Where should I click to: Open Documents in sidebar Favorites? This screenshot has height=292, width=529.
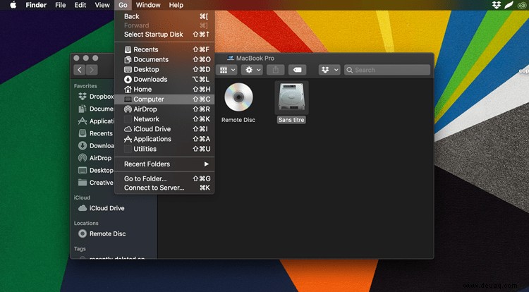tap(96, 109)
